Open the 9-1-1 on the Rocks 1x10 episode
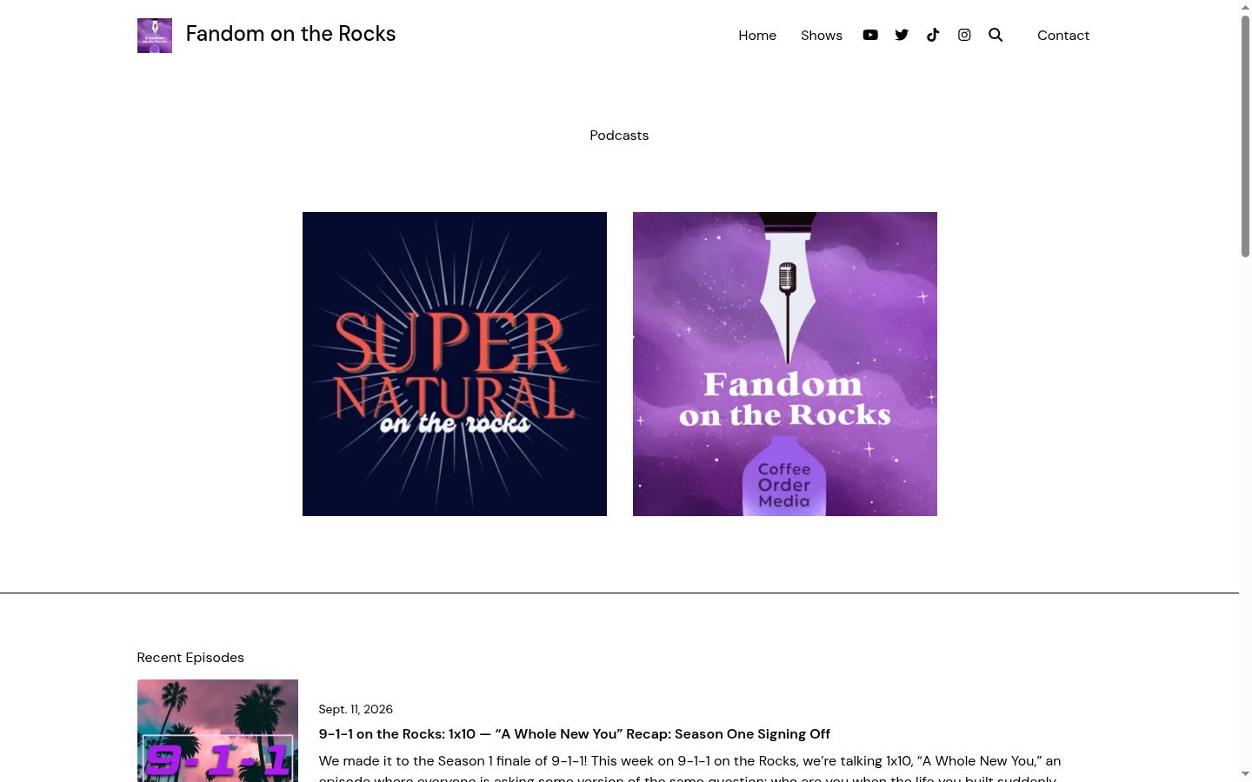Image resolution: width=1252 pixels, height=782 pixels. [x=575, y=734]
